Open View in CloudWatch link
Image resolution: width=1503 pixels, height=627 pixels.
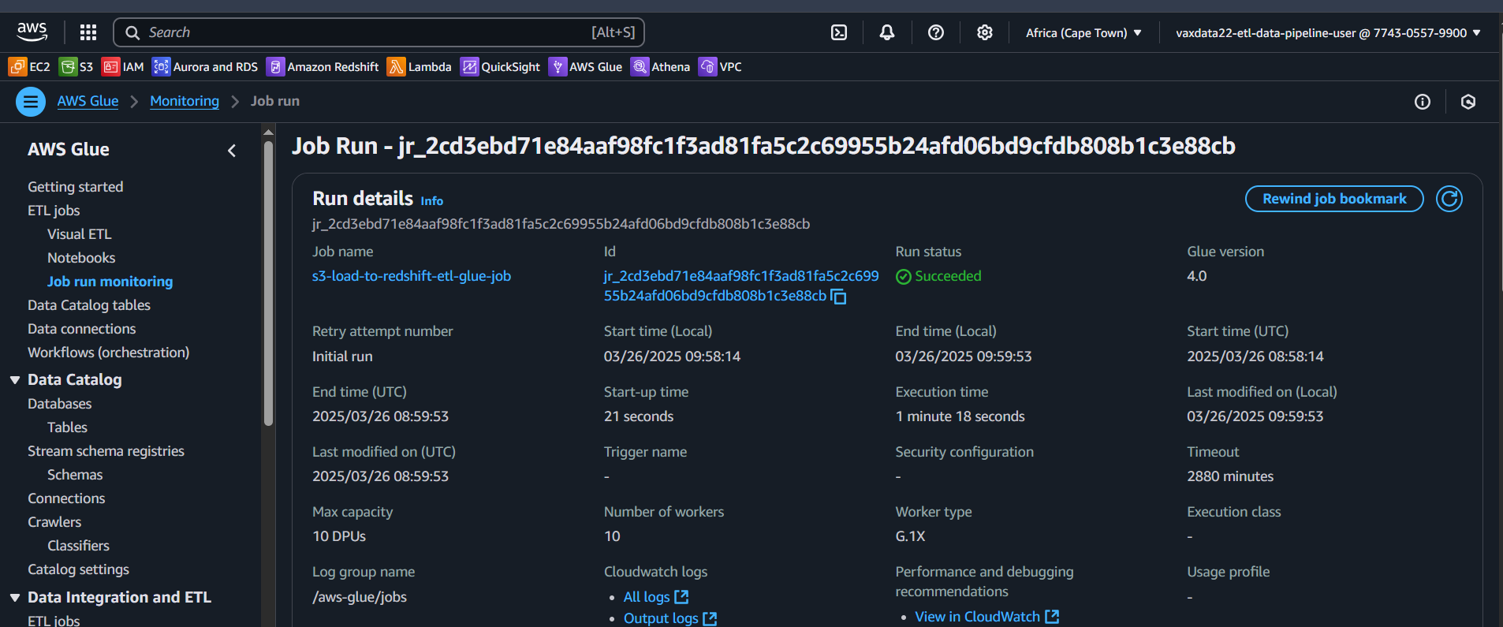pos(986,617)
